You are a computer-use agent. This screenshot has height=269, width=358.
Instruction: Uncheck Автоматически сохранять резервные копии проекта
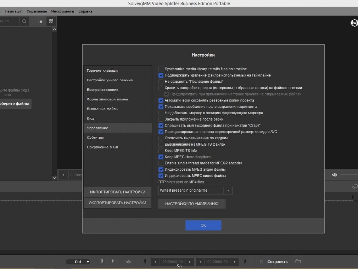161,100
